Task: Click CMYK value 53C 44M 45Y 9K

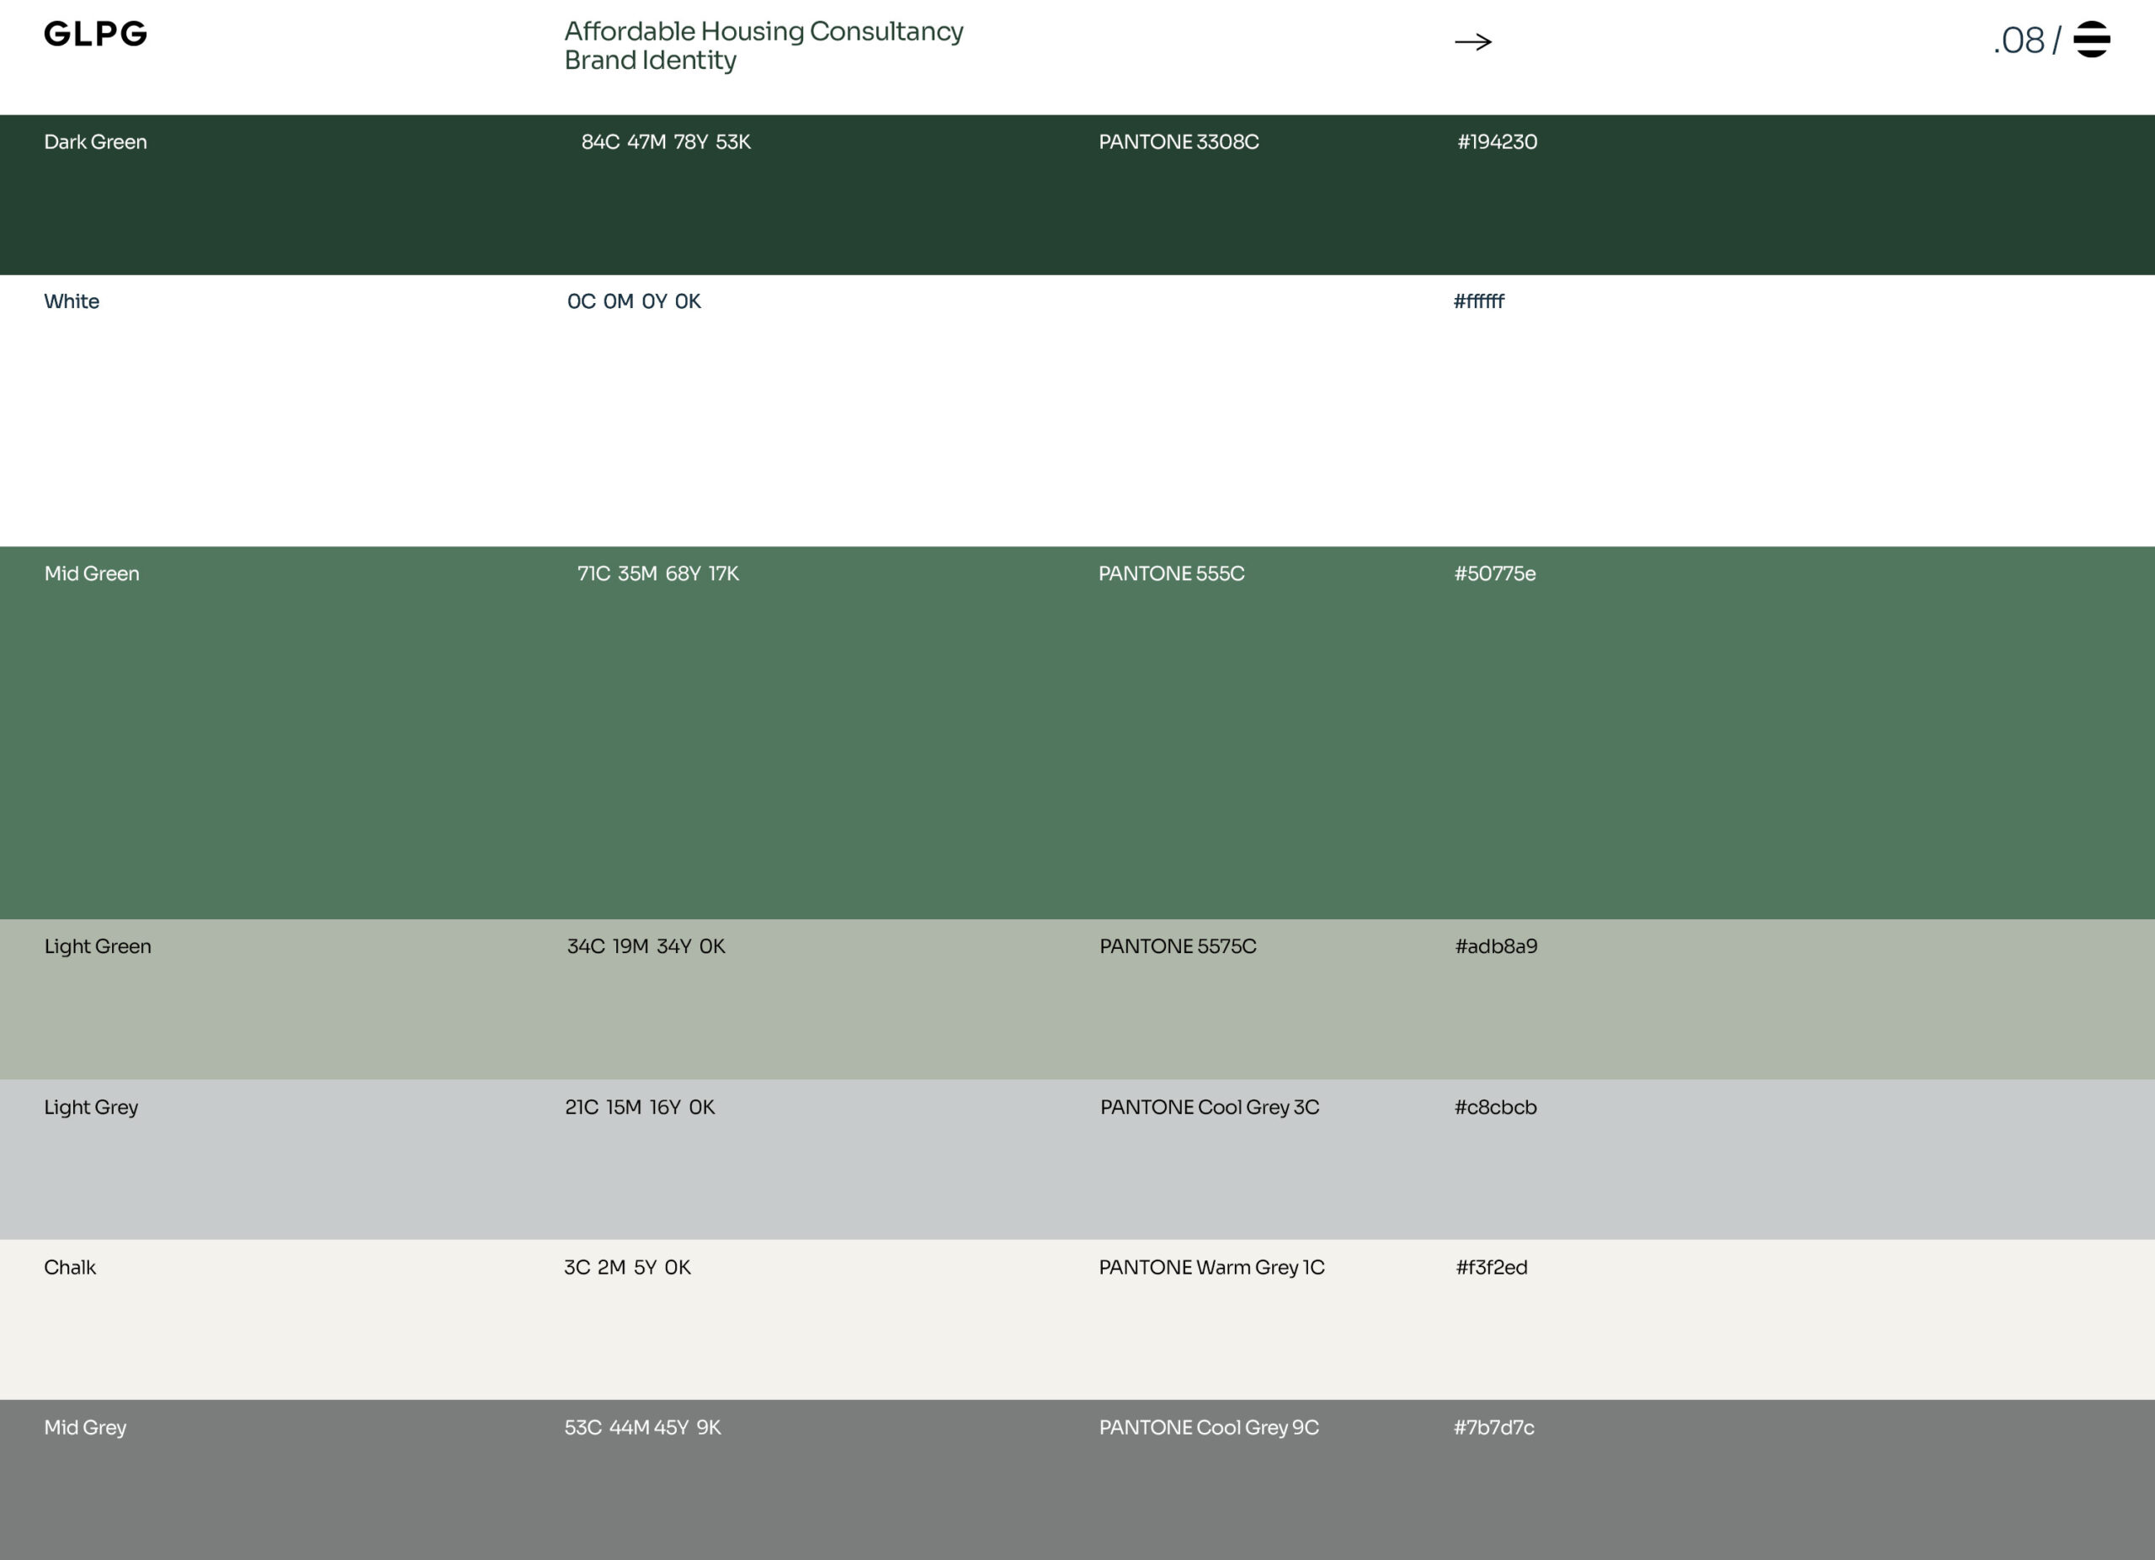Action: pos(642,1427)
